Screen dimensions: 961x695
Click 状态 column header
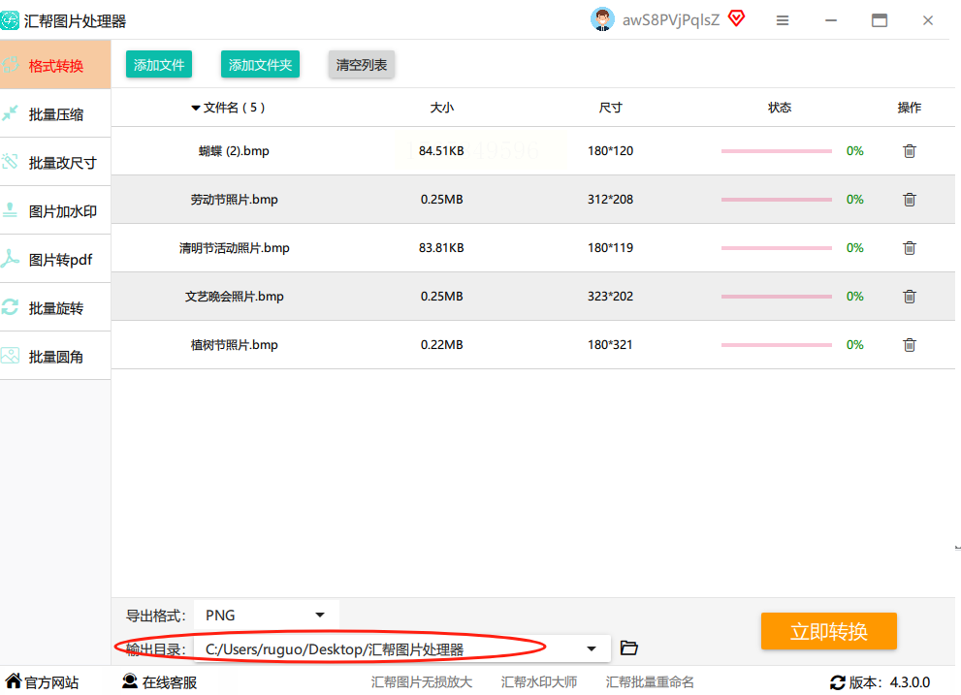[780, 108]
